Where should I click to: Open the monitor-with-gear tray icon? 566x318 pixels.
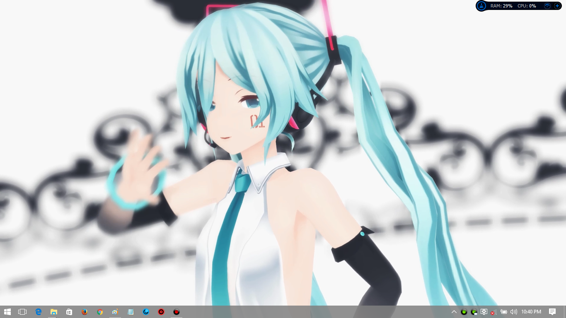pyautogui.click(x=484, y=312)
